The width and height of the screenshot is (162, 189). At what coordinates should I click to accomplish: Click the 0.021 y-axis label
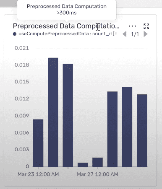point(22,48)
